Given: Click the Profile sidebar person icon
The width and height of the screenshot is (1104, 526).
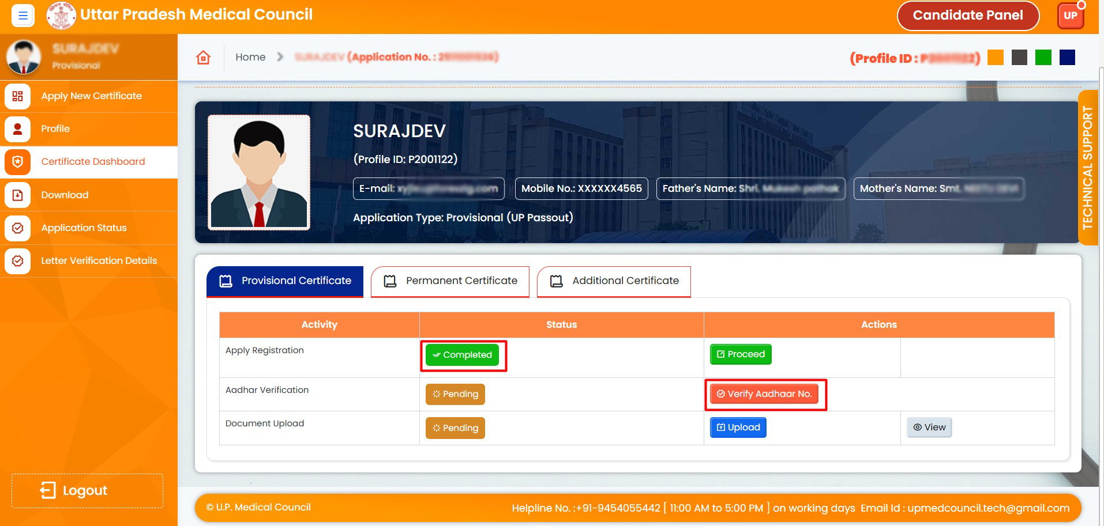Looking at the screenshot, I should [x=18, y=129].
